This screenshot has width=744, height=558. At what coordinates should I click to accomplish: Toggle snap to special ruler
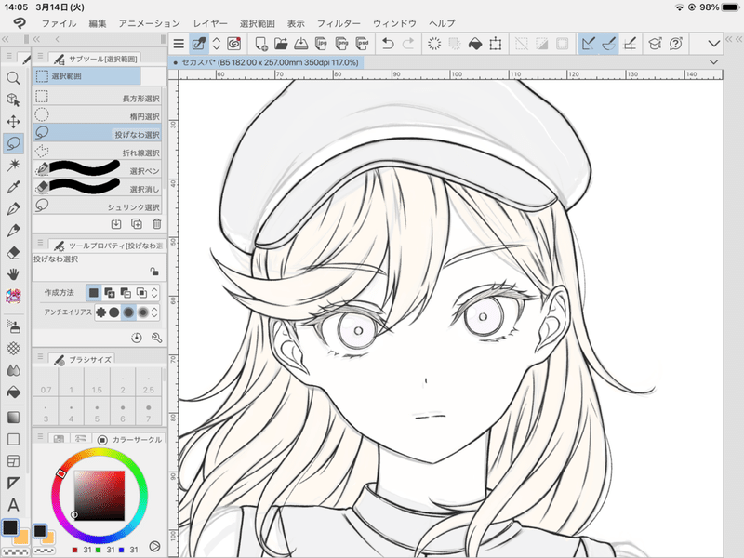click(x=609, y=44)
